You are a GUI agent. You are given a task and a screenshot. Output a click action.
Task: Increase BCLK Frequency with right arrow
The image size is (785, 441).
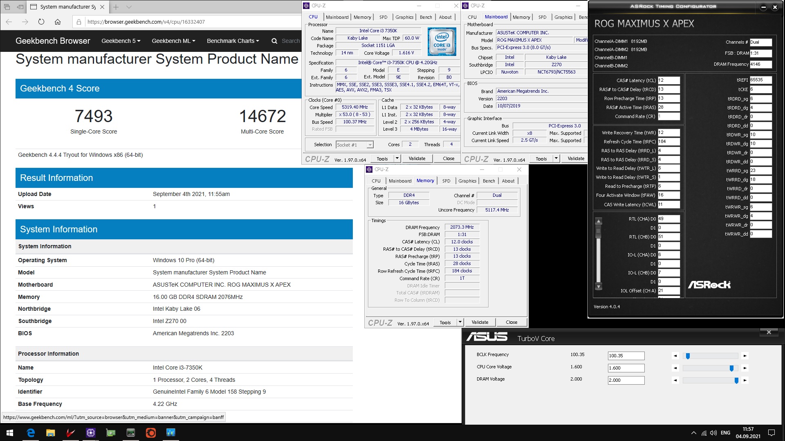tap(745, 356)
